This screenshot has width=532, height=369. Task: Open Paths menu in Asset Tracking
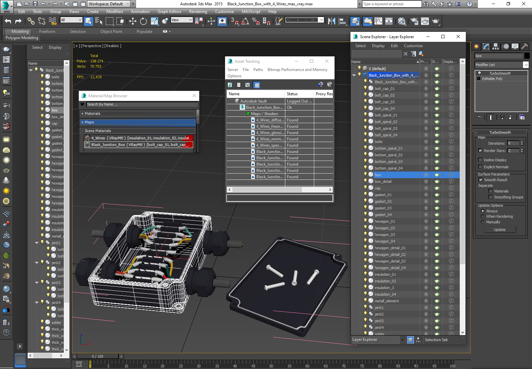point(258,70)
